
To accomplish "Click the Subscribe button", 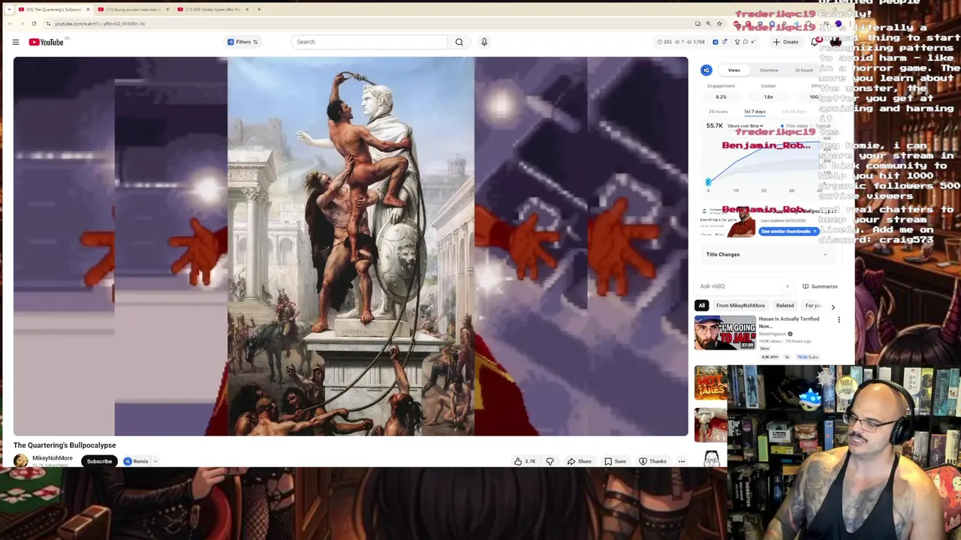I will click(99, 461).
